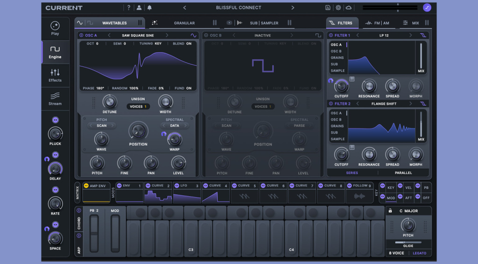Toggle OSC A power button
The height and width of the screenshot is (264, 478).
[81, 36]
